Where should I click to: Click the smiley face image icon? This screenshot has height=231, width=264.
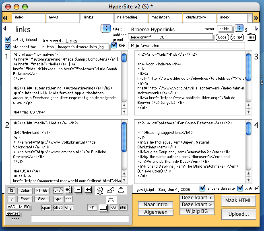coord(100,190)
